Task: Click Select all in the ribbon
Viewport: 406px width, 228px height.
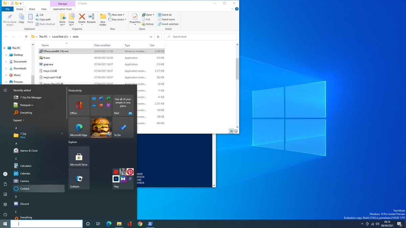Action: [x=165, y=15]
